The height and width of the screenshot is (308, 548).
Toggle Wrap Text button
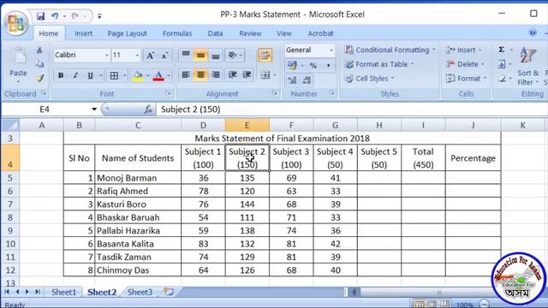265,55
